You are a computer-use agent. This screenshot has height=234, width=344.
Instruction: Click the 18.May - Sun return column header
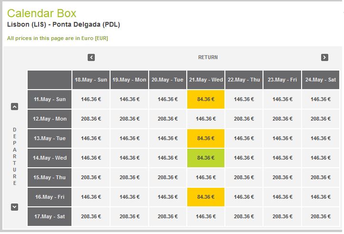pos(91,80)
